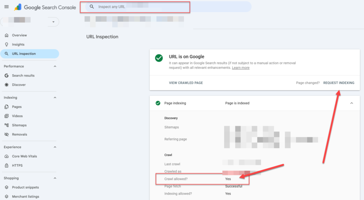Click the Search results Google icon
Viewport: 364px width, 200px height.
(x=6, y=76)
